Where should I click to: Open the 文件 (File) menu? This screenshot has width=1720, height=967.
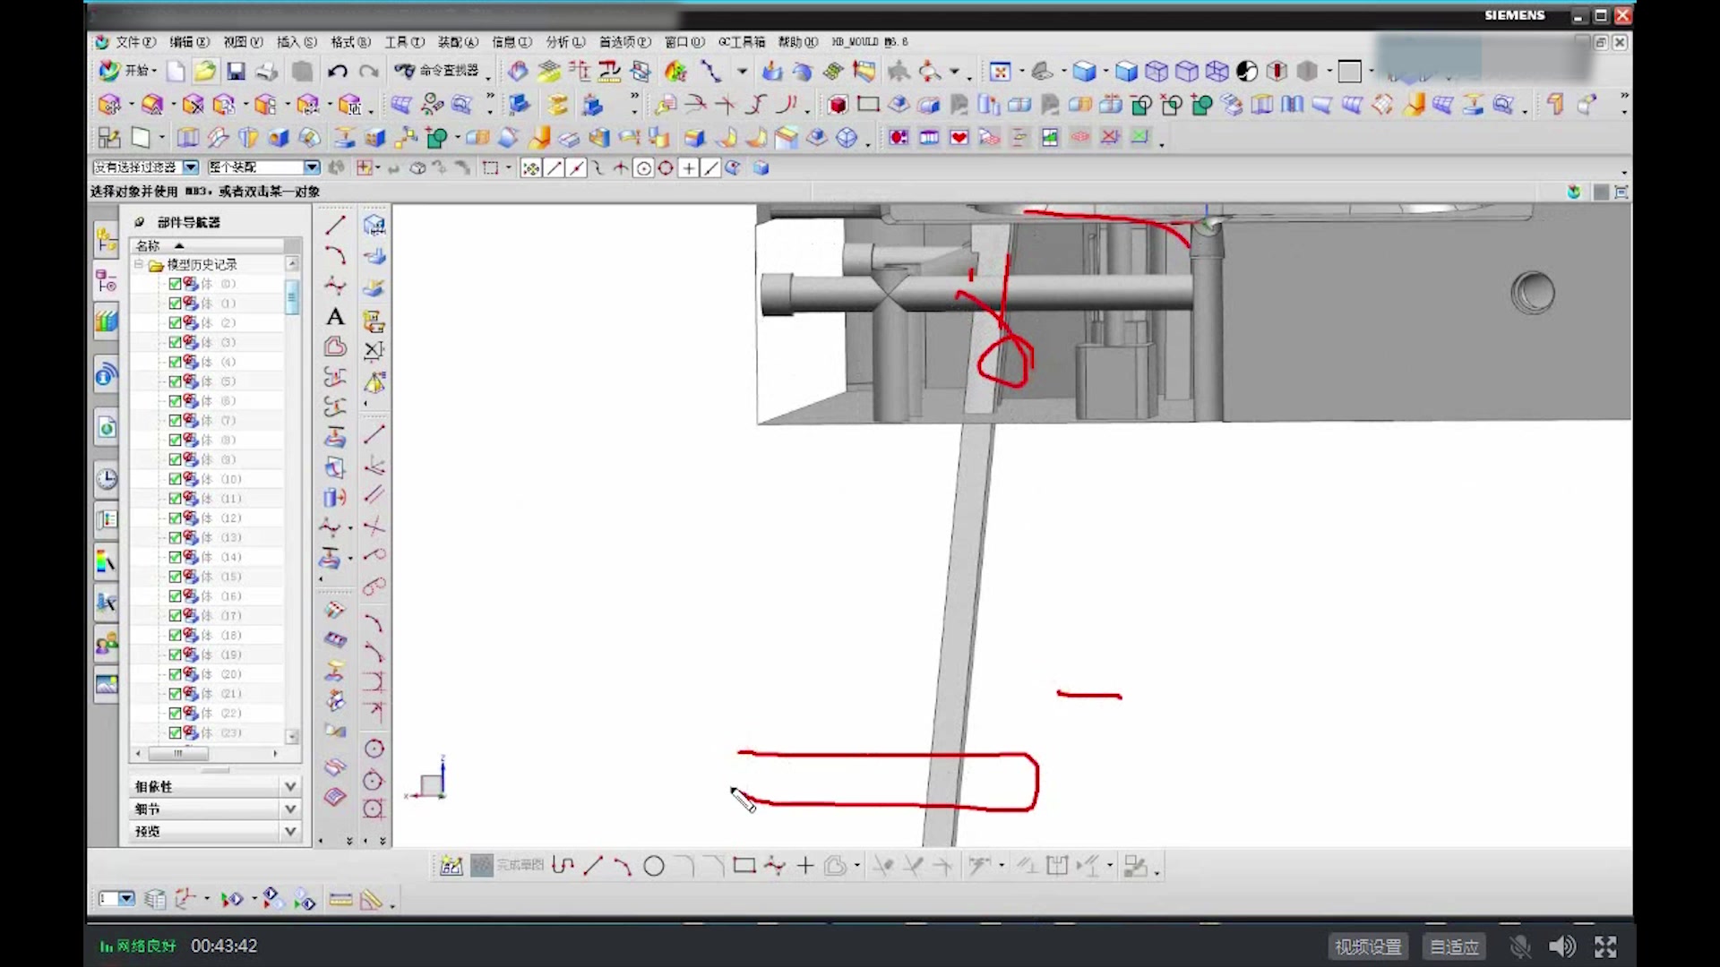tap(134, 42)
